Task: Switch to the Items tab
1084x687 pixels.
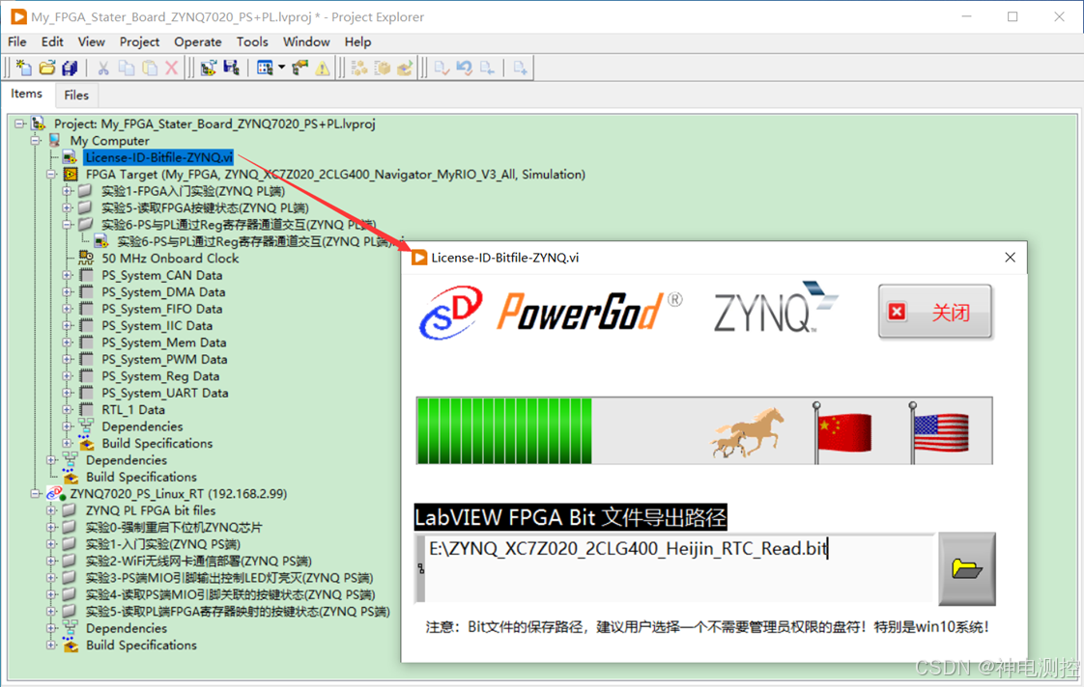Action: (26, 94)
